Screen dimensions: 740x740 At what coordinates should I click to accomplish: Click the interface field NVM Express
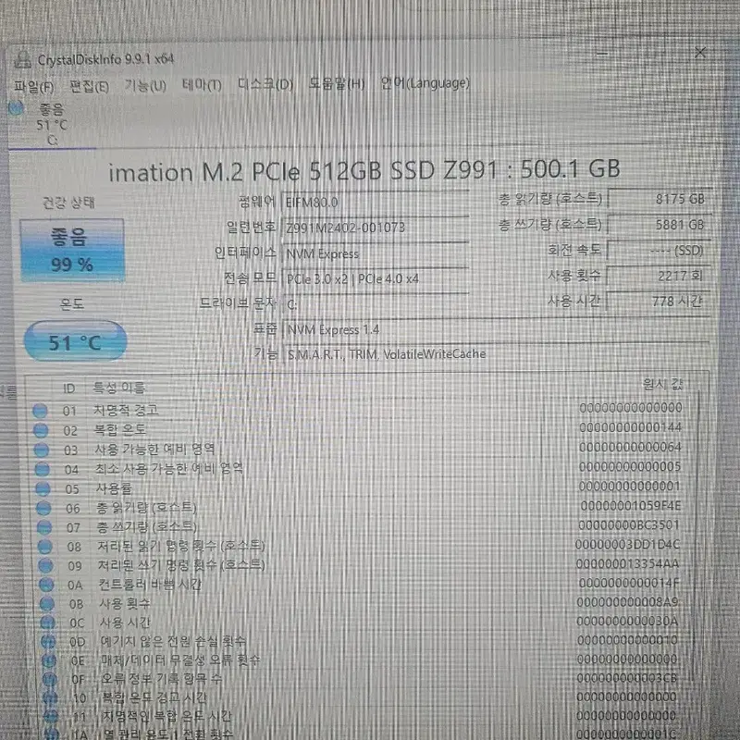point(376,253)
